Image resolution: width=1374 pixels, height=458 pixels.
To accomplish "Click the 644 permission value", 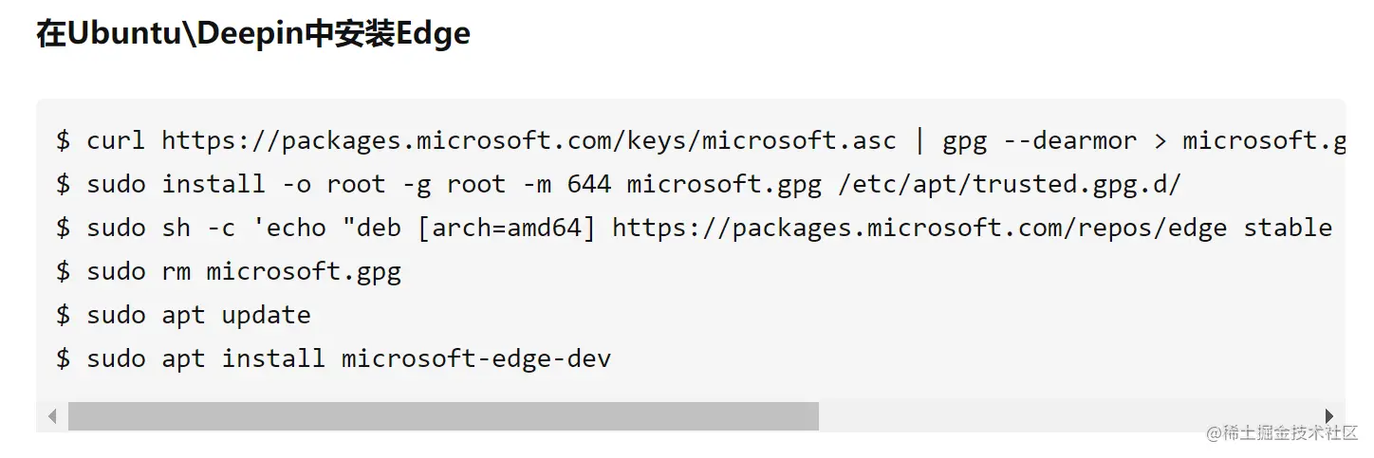I will [x=588, y=185].
